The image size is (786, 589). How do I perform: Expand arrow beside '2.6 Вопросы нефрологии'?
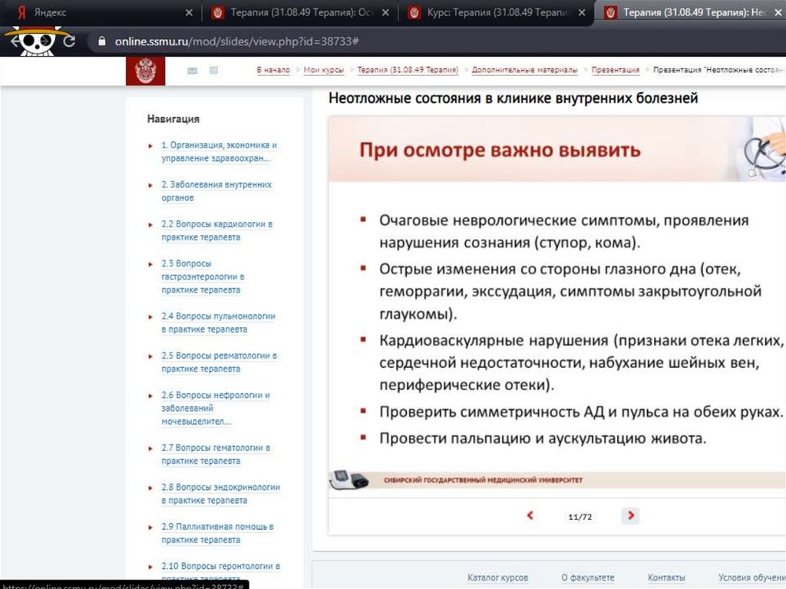point(150,395)
